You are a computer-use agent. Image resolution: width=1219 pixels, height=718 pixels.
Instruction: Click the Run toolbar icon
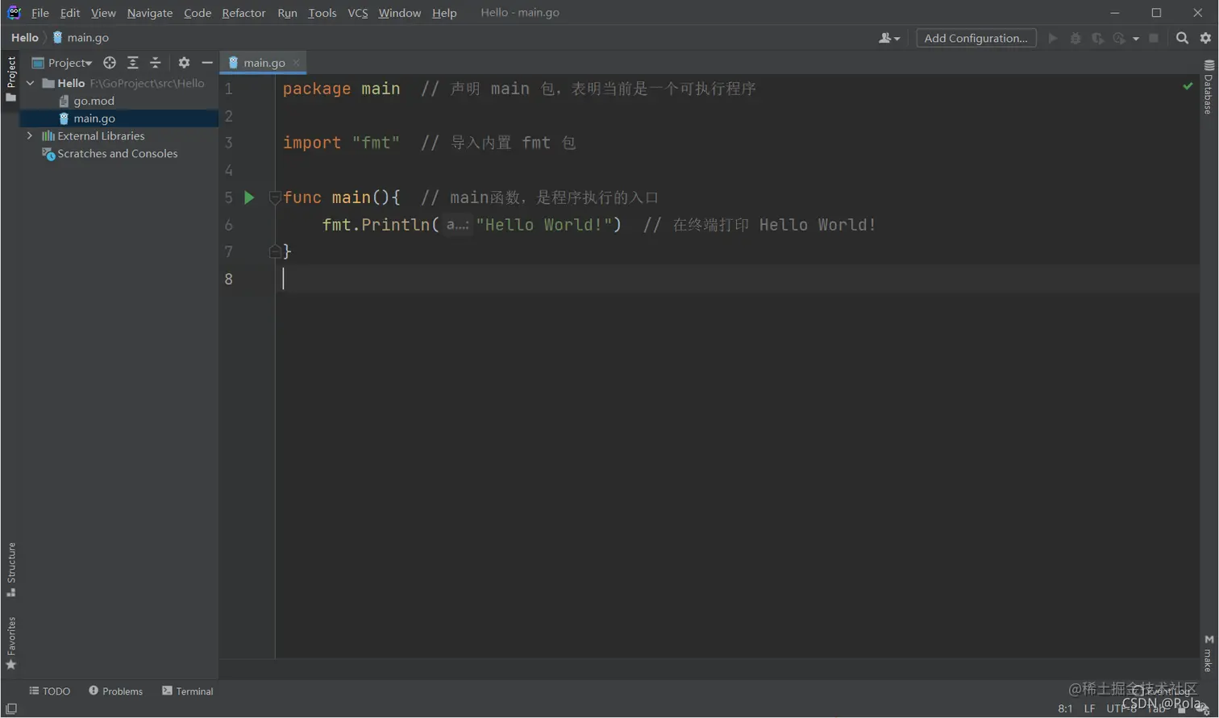coord(1053,38)
